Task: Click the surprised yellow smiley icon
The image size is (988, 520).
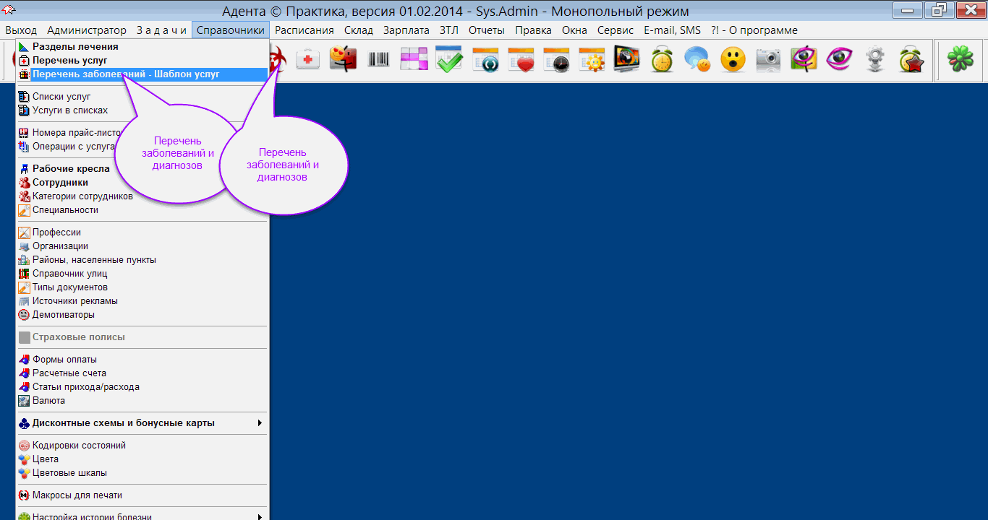Action: click(x=733, y=59)
